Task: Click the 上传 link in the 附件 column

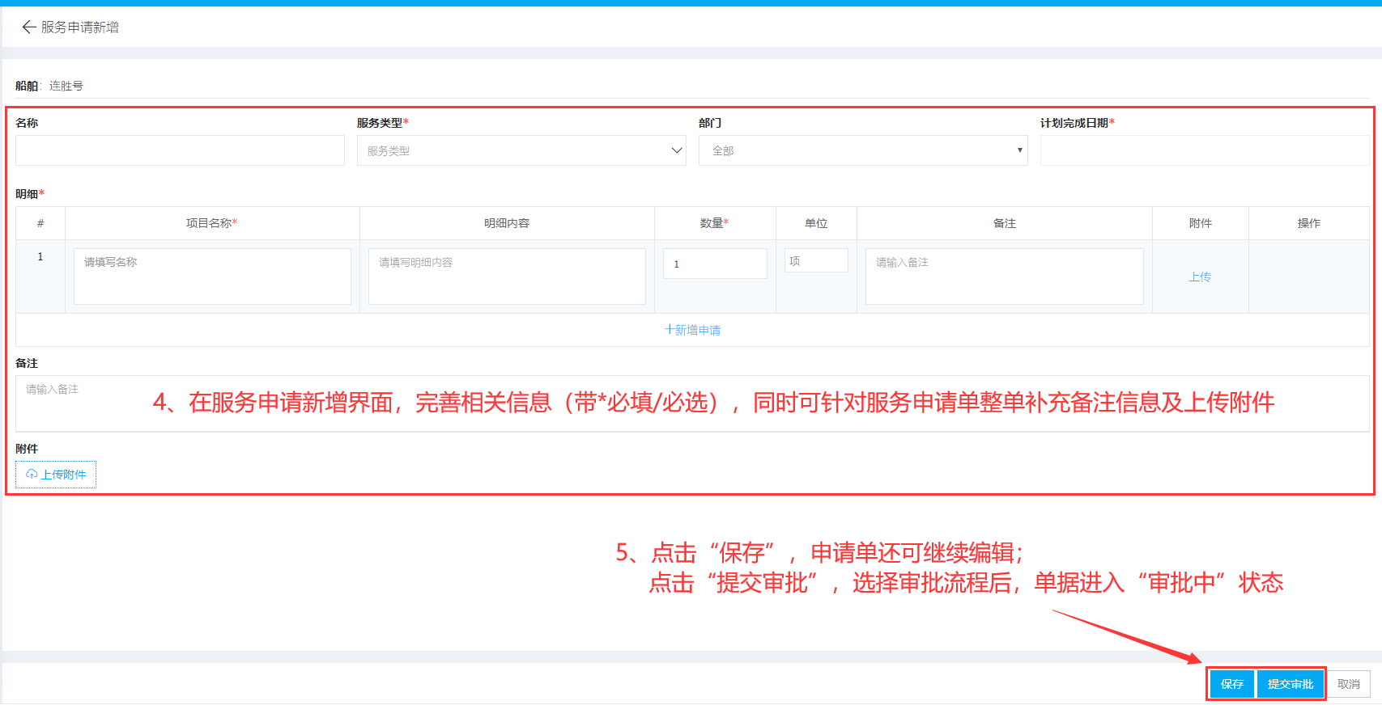Action: coord(1200,277)
